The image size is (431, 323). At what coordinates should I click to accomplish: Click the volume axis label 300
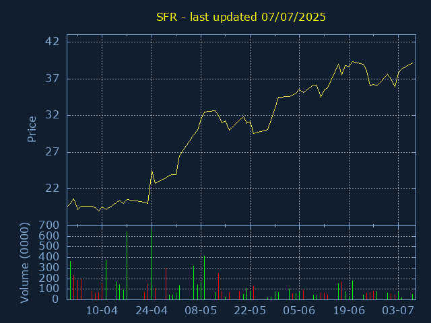point(49,268)
